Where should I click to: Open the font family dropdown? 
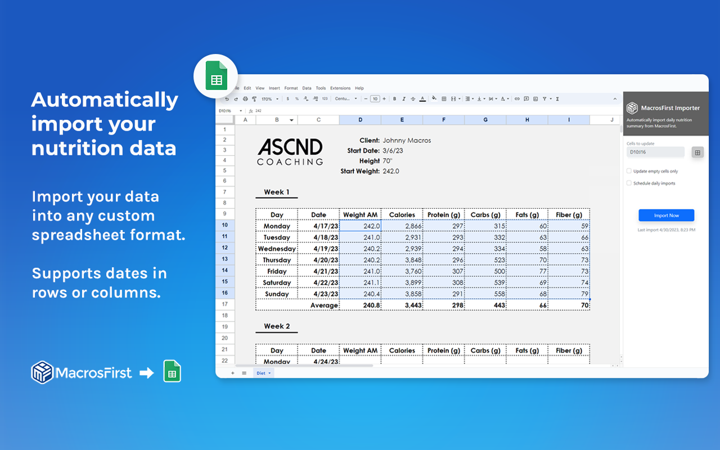point(346,99)
